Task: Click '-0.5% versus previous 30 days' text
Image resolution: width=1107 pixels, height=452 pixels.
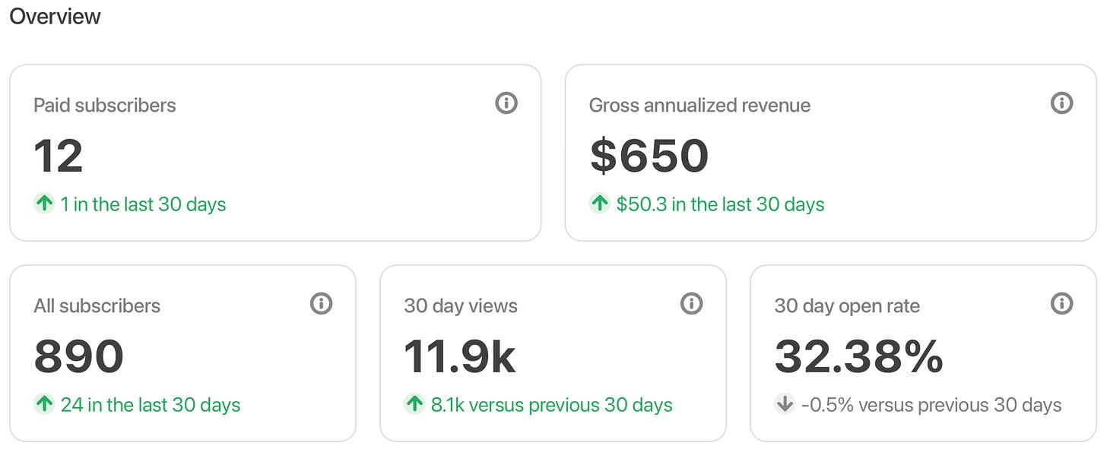Action: [x=931, y=405]
